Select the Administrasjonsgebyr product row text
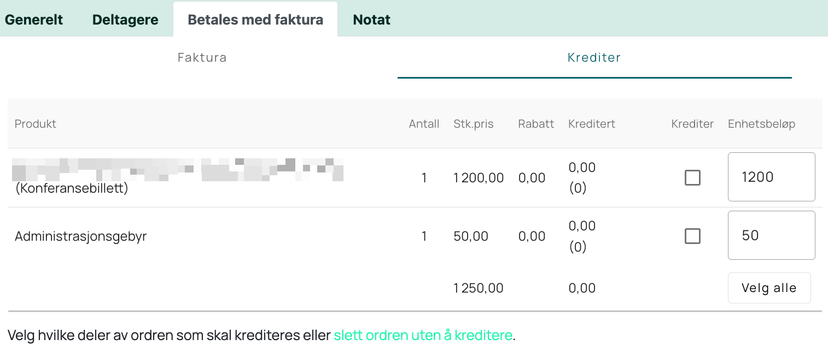Screen dimensions: 828x357 point(80,236)
